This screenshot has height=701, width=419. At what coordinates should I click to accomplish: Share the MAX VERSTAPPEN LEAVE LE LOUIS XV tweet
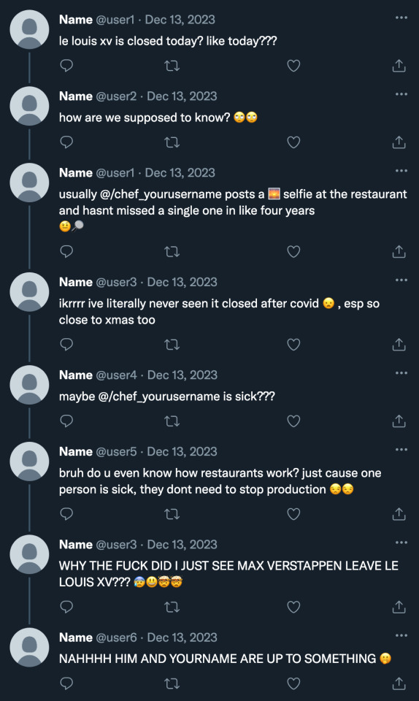click(x=399, y=607)
